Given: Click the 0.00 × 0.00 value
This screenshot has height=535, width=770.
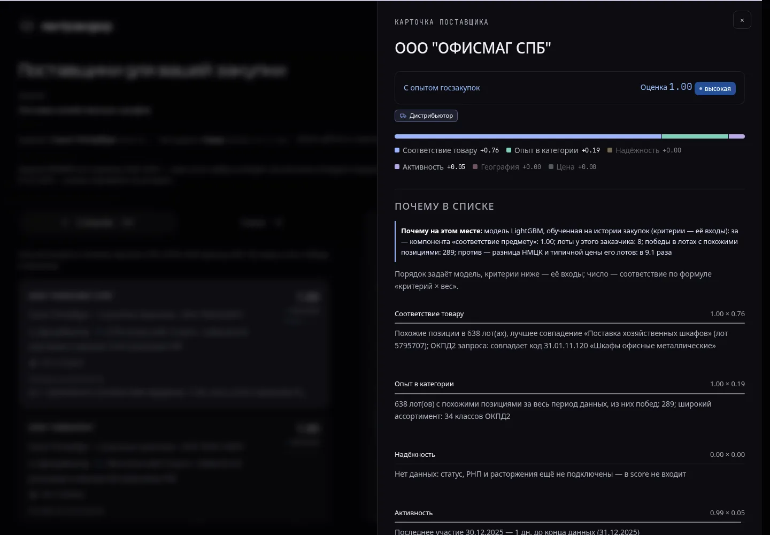Looking at the screenshot, I should (727, 455).
